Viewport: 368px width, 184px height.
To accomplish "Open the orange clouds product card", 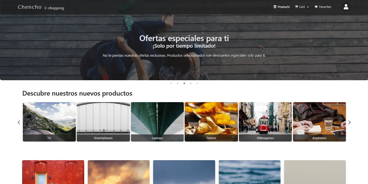I will tap(119, 172).
